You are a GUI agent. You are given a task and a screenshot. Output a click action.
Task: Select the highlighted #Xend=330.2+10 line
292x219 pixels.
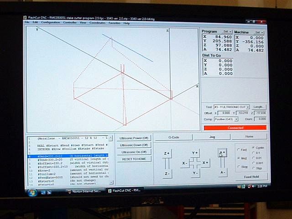tap(68, 156)
